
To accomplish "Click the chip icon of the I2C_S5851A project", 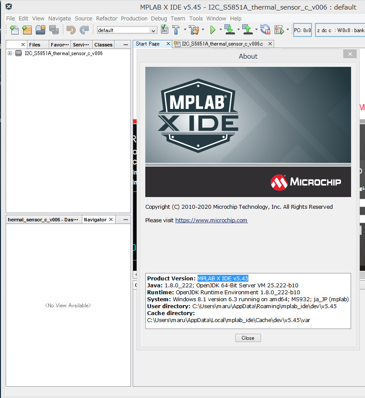I will pos(19,53).
